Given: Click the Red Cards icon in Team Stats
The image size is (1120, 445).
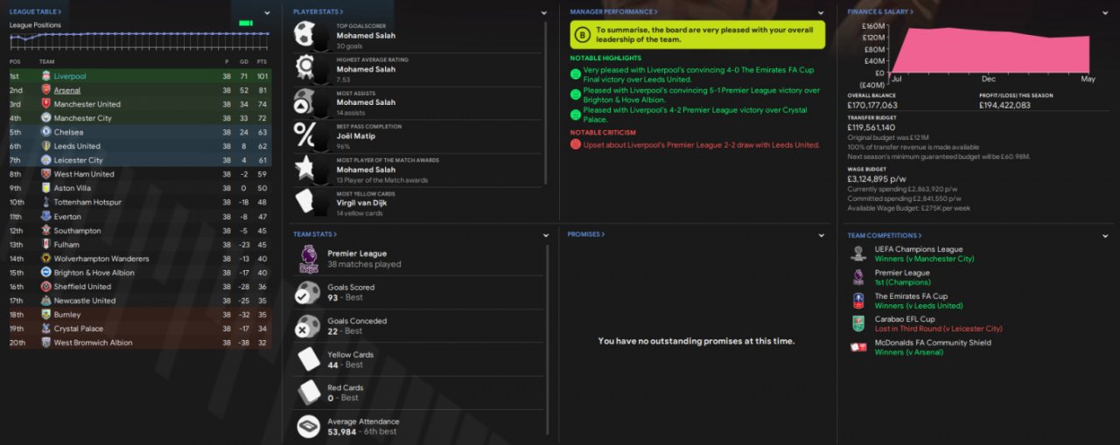Looking at the screenshot, I should (308, 393).
